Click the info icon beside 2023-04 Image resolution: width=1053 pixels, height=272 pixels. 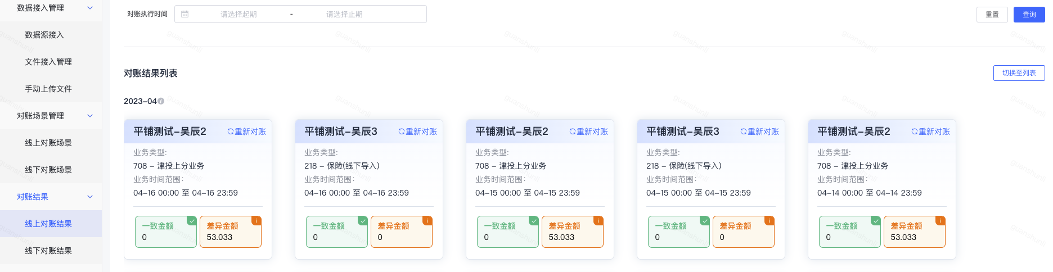(x=161, y=101)
